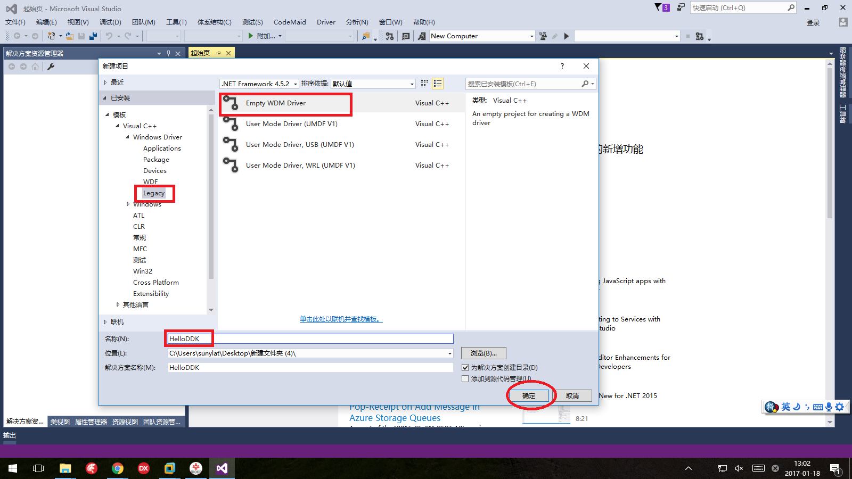Click the Visual Studio taskbar icon

tap(222, 468)
